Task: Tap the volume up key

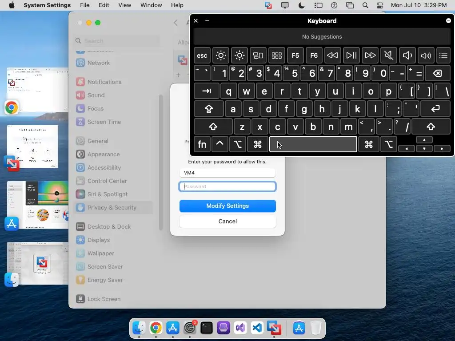Action: coord(426,56)
